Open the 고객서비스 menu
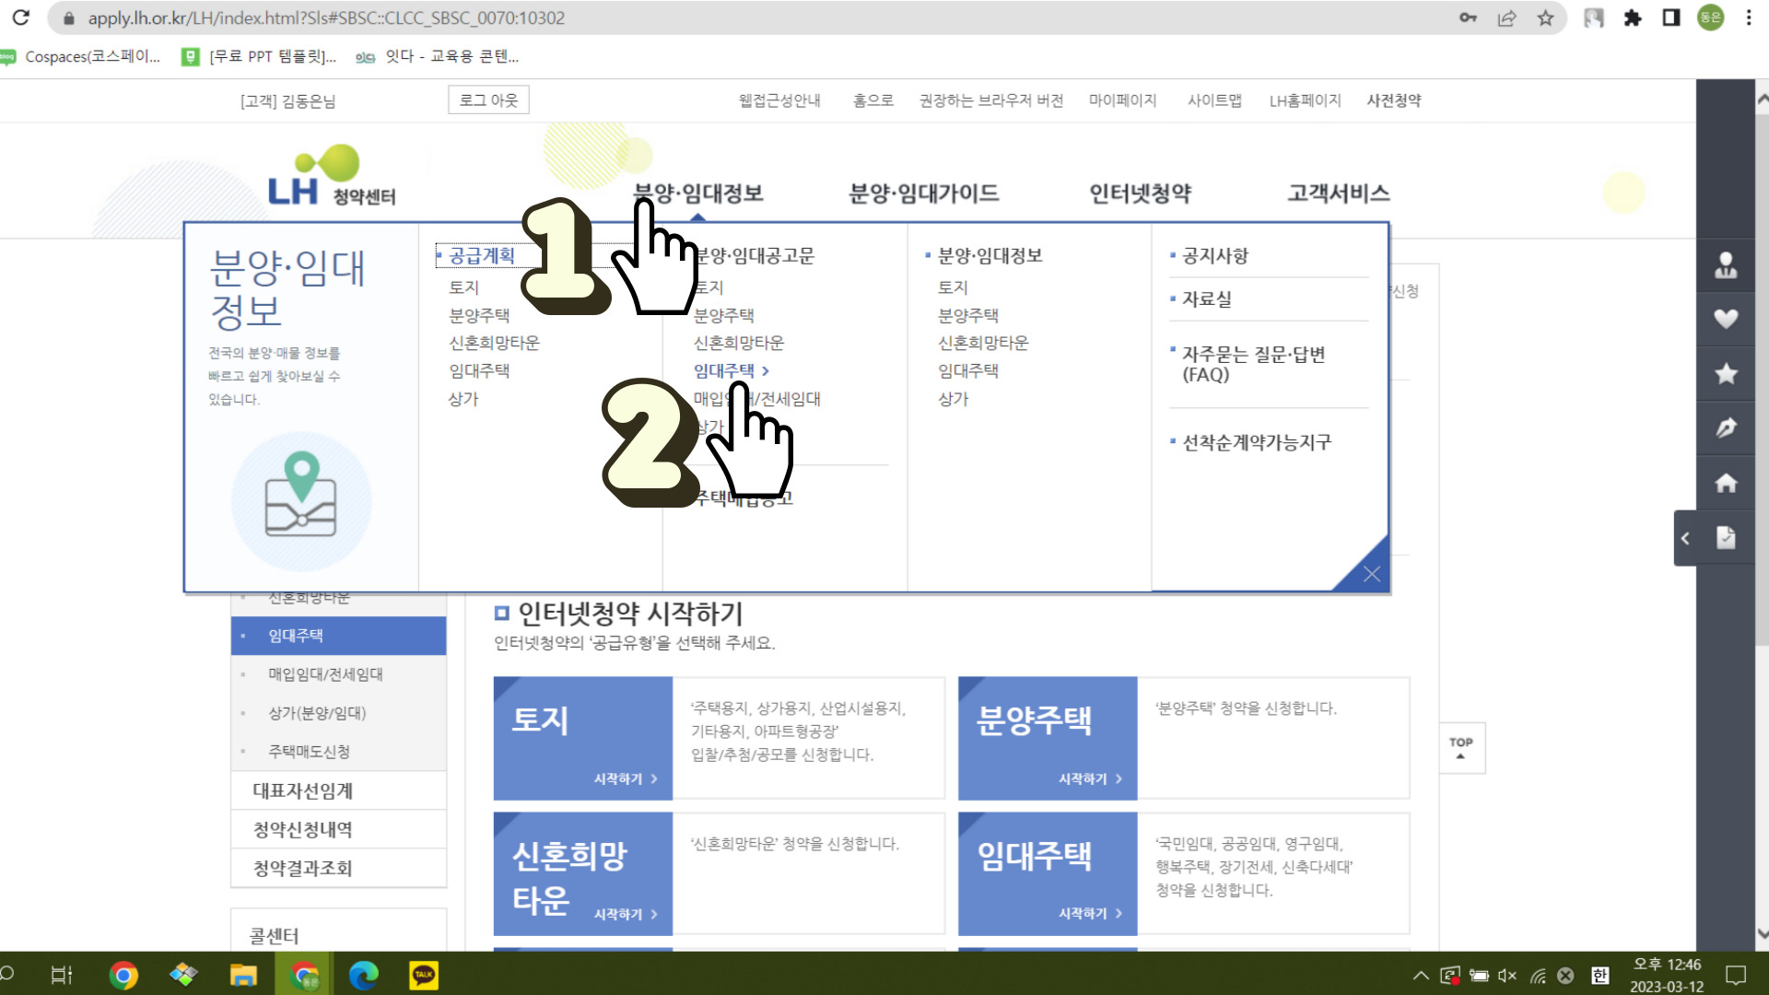Image resolution: width=1769 pixels, height=995 pixels. tap(1337, 193)
